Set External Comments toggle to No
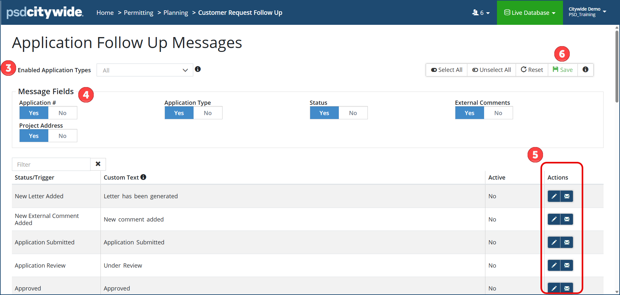Image resolution: width=620 pixels, height=295 pixels. coord(498,113)
